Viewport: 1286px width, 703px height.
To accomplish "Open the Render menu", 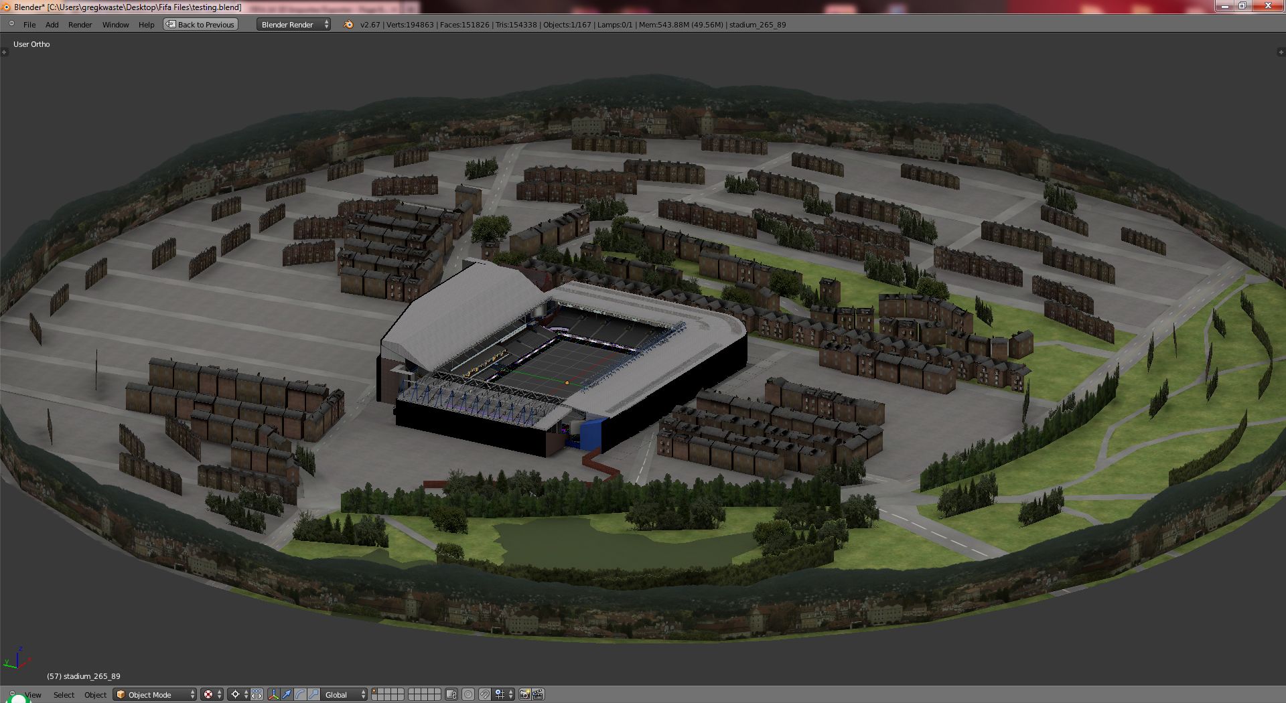I will [80, 25].
